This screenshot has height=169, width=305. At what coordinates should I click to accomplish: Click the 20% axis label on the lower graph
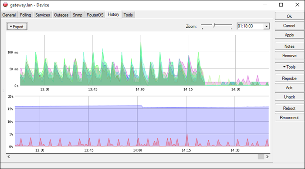click(11, 96)
